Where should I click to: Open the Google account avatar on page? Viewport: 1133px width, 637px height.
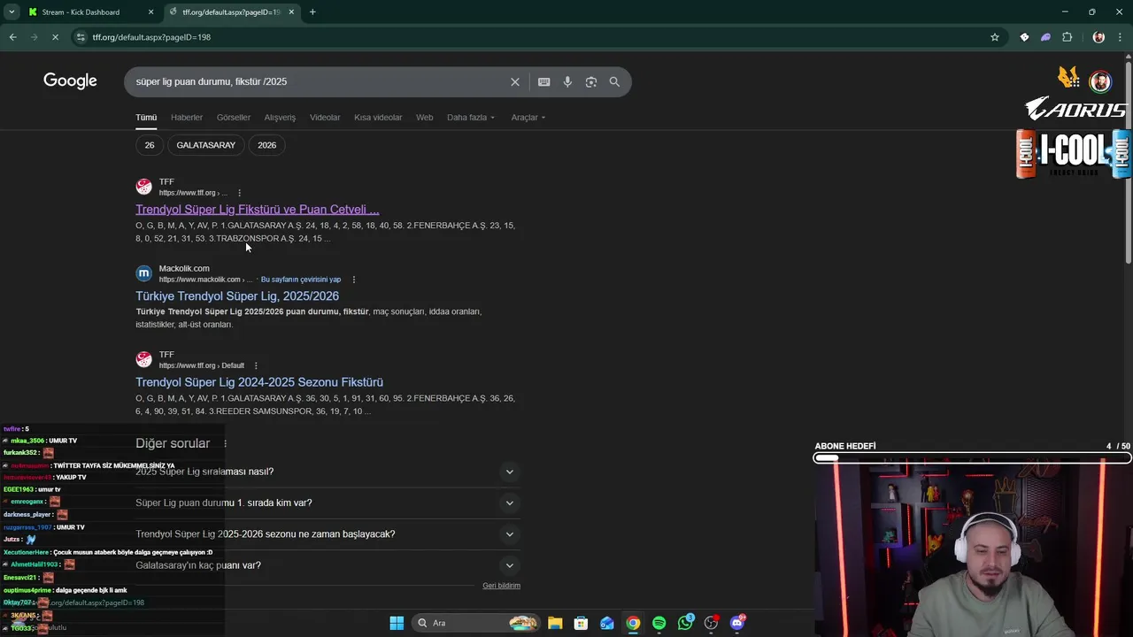[1100, 81]
